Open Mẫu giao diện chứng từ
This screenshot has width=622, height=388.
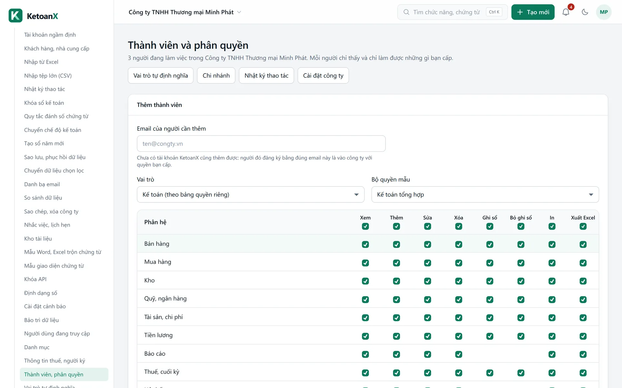(54, 266)
